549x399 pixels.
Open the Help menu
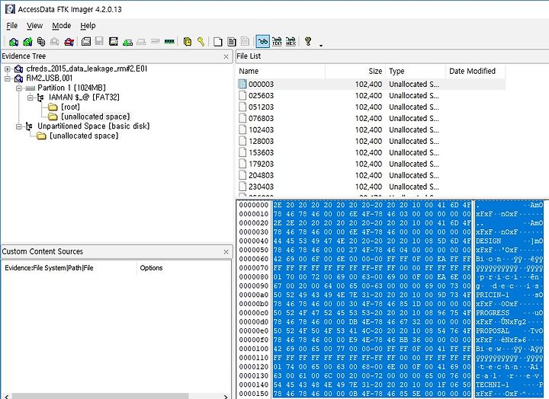[x=88, y=26]
